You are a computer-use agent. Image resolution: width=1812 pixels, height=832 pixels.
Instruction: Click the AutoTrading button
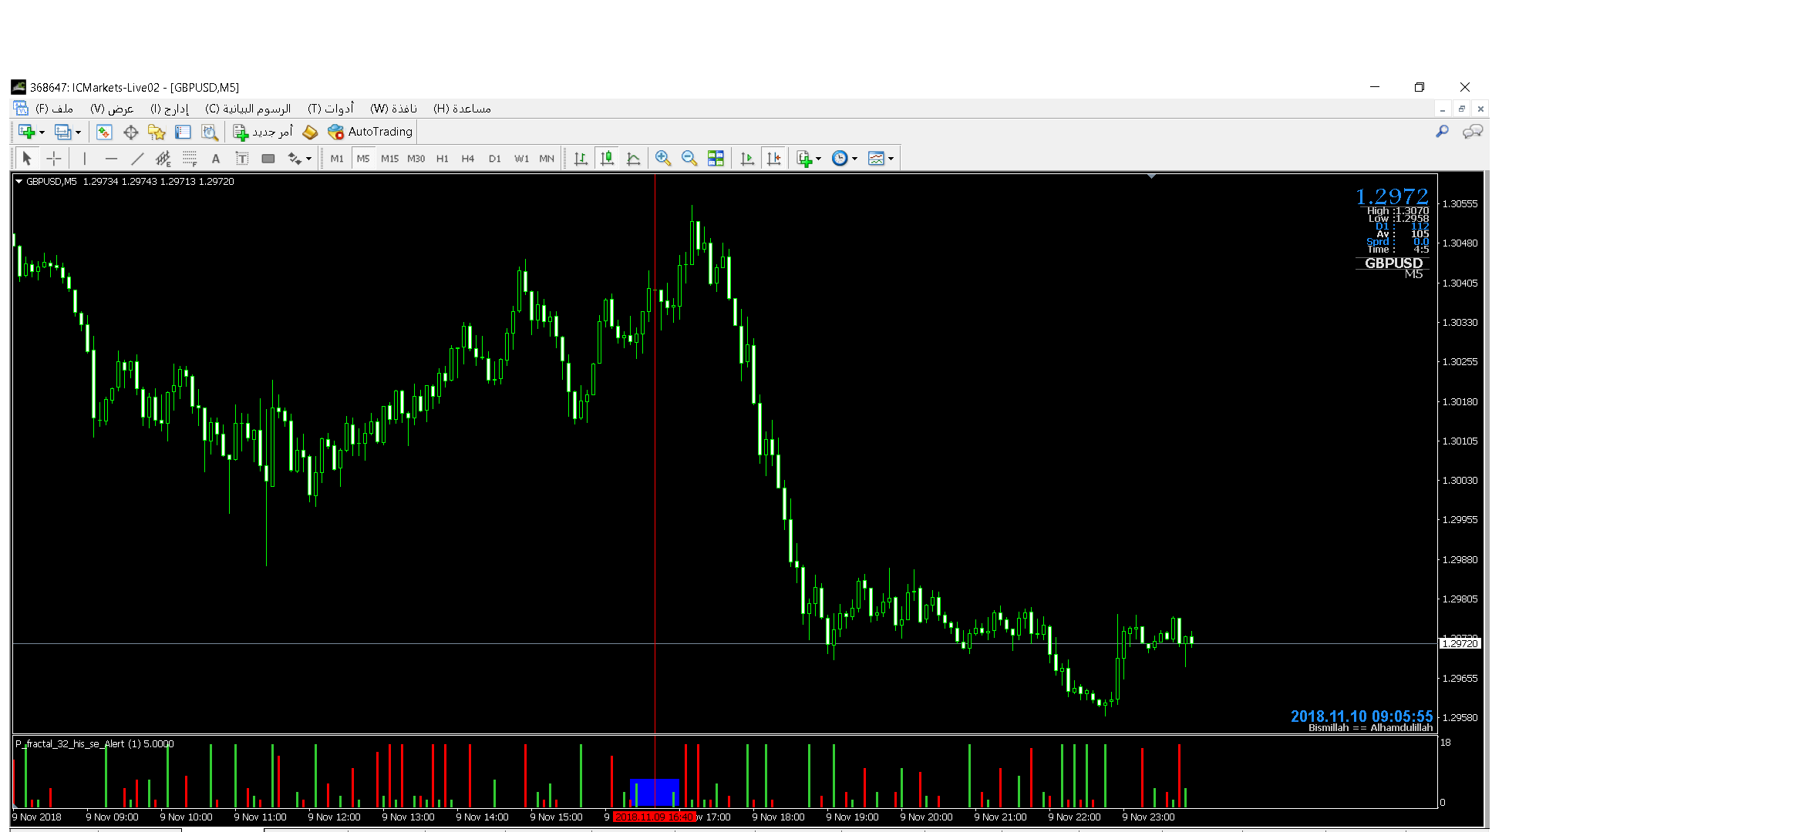371,132
